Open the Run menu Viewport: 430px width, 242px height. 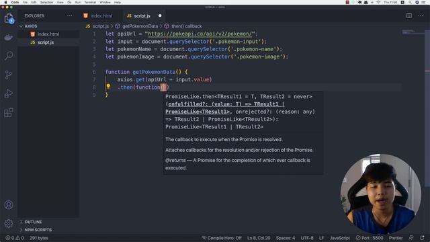click(x=78, y=2)
